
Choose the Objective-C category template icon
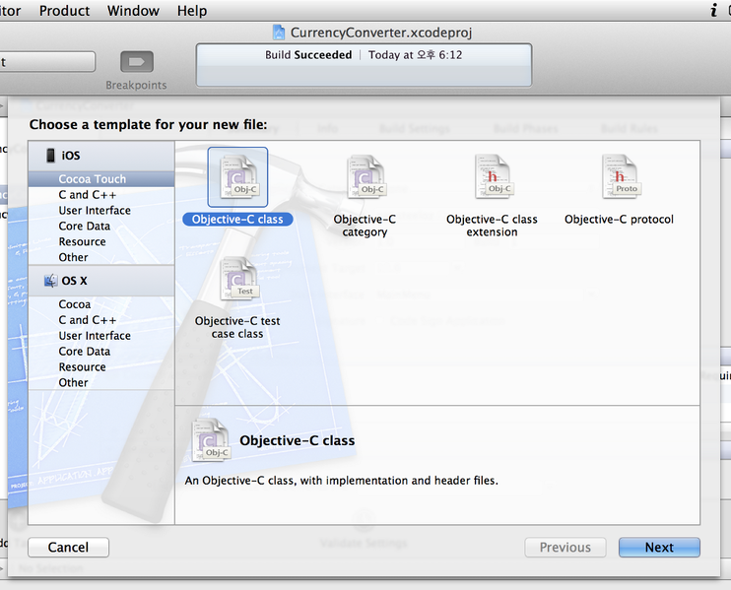point(365,178)
